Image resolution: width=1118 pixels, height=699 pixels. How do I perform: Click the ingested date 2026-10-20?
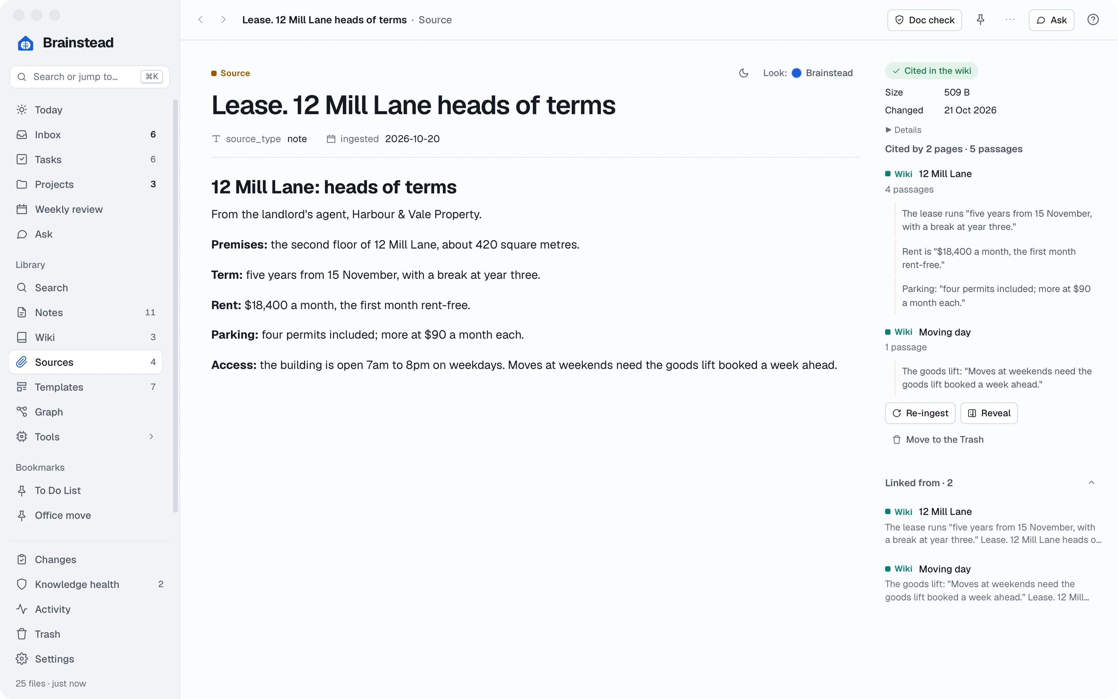(x=412, y=139)
